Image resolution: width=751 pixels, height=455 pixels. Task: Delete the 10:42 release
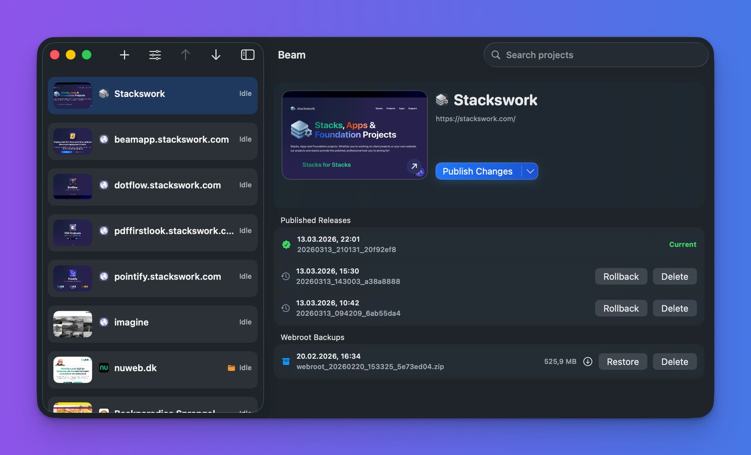[x=674, y=308]
